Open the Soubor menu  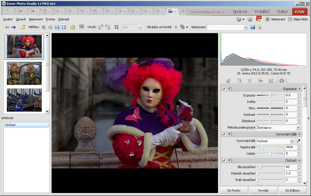pyautogui.click(x=8, y=19)
